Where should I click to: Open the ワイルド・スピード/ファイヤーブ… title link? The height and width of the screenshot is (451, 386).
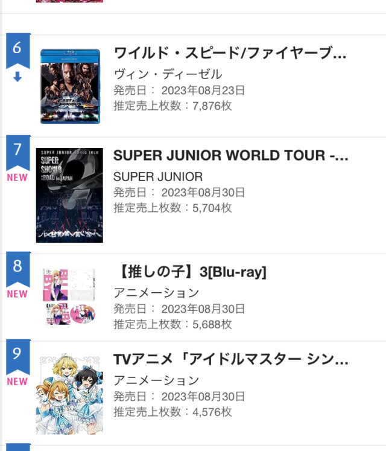click(x=230, y=53)
